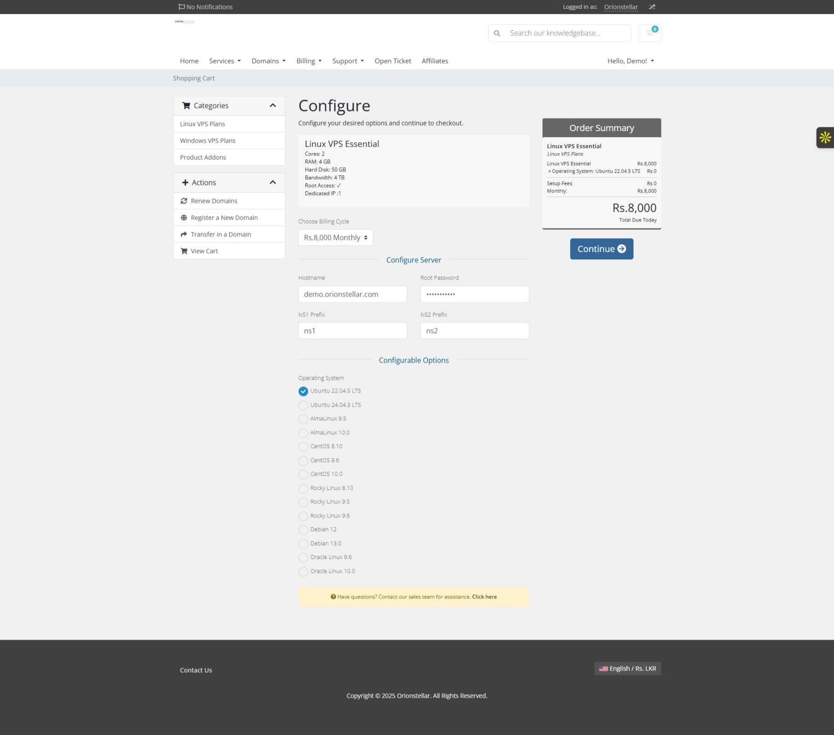Click the notifications flag icon
This screenshot has height=735, width=834.
click(x=181, y=7)
